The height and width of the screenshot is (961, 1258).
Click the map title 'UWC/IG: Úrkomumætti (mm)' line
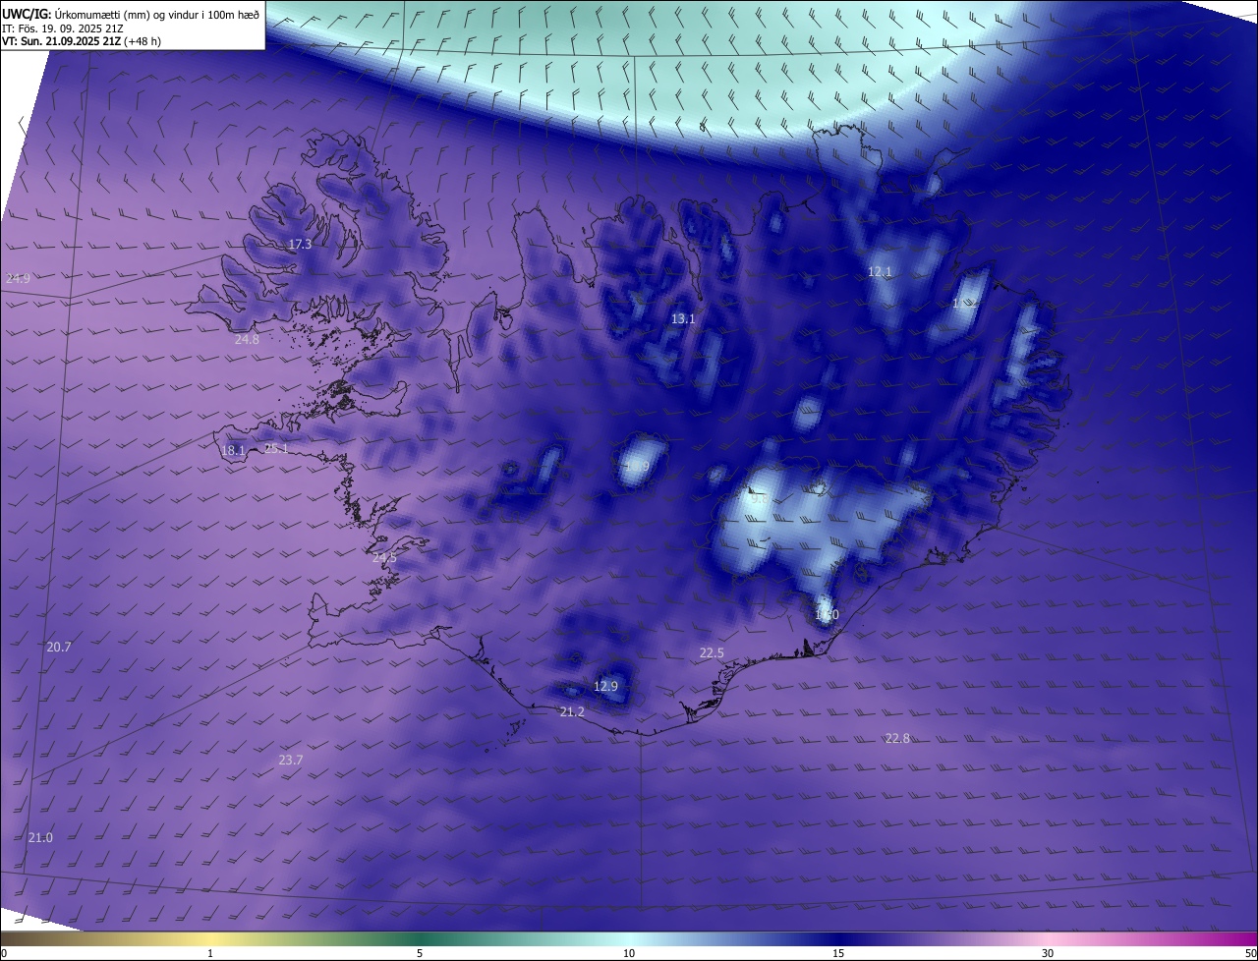(x=131, y=14)
